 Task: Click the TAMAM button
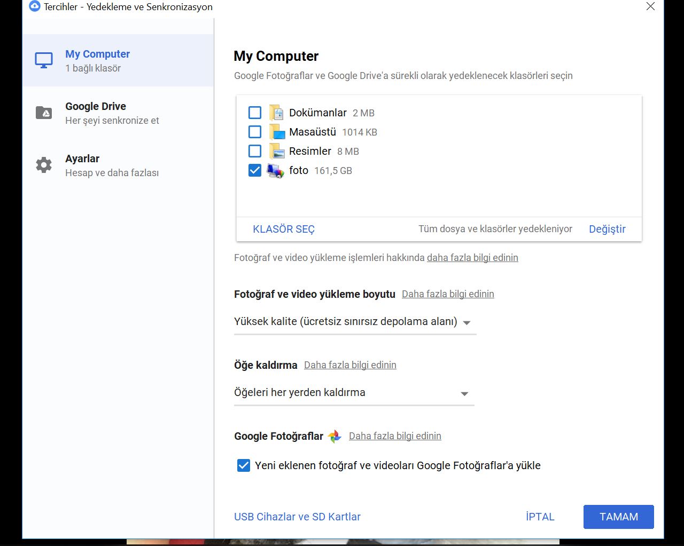619,517
